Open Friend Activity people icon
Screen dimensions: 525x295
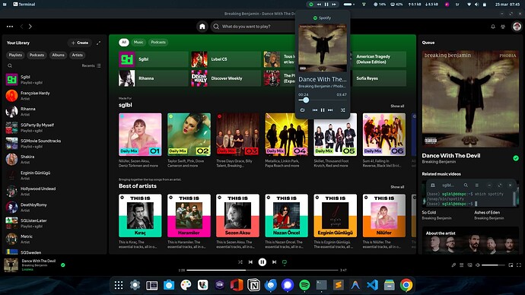point(503,27)
